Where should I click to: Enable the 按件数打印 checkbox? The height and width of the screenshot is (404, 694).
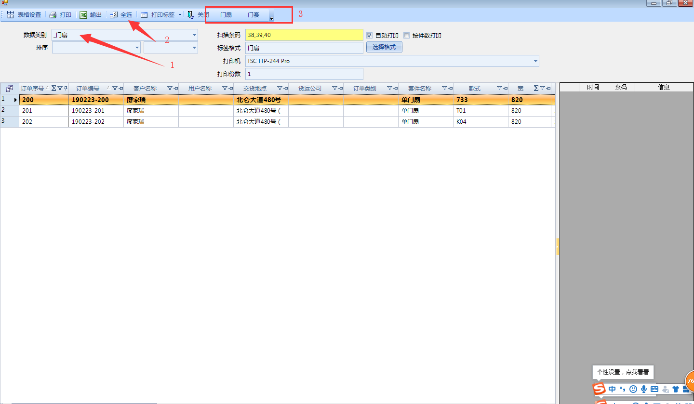(407, 36)
